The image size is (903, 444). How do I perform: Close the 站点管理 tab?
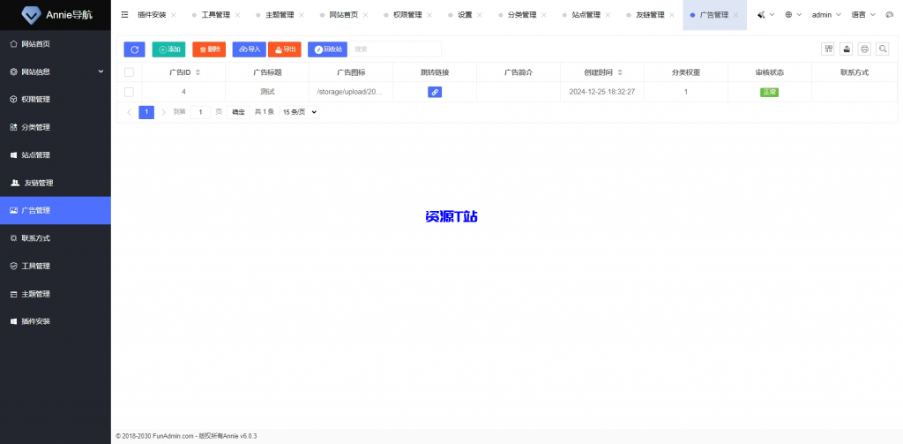(x=608, y=15)
